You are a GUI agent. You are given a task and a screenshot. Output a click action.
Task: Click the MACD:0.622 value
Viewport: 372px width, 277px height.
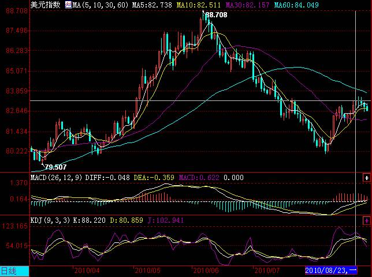[x=199, y=178]
